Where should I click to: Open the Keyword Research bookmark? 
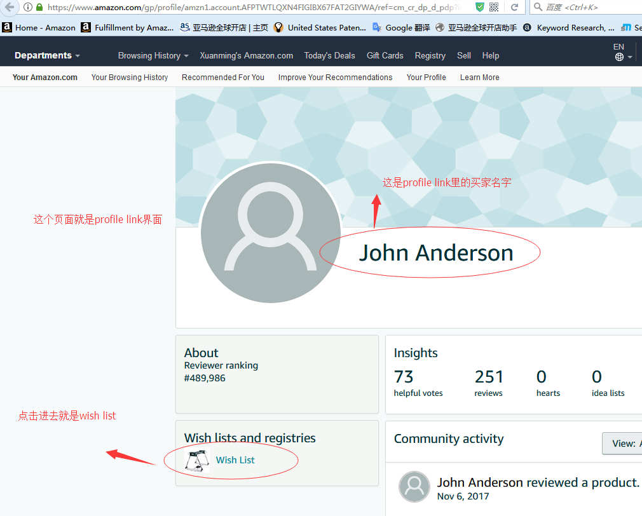pyautogui.click(x=568, y=28)
